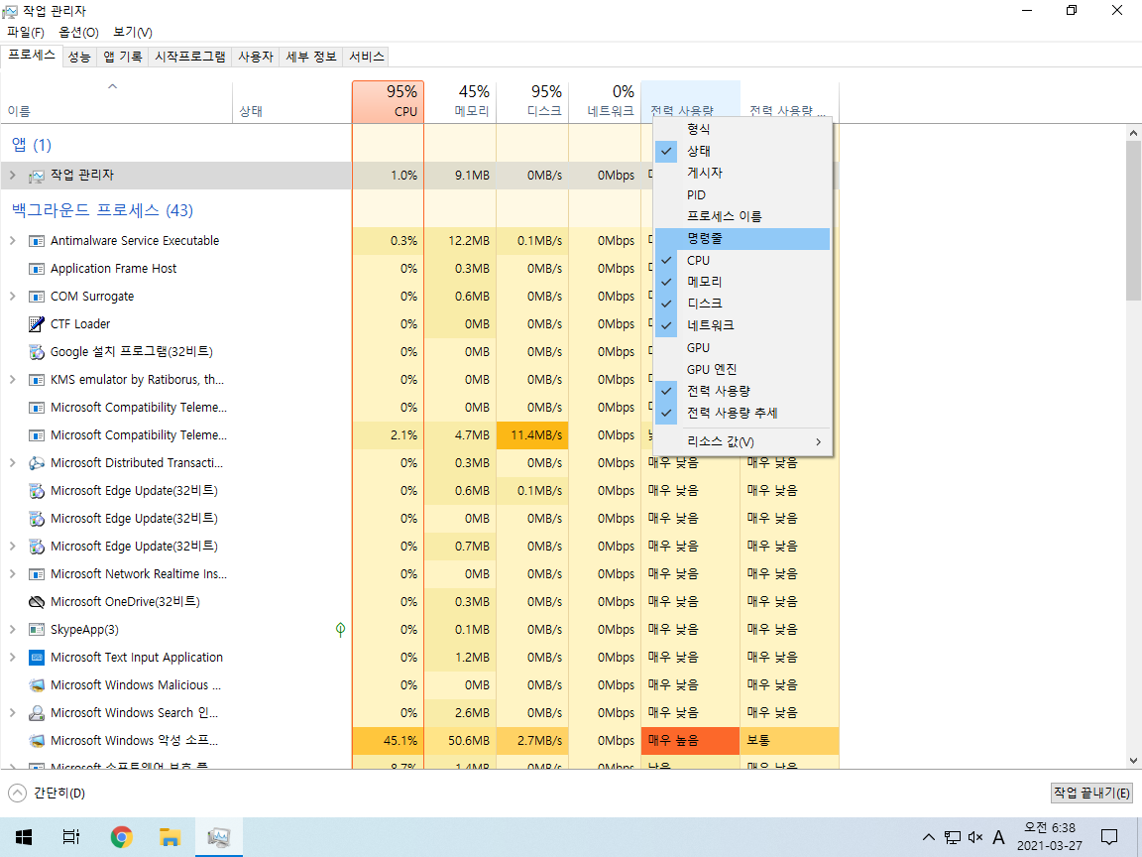
Task: Select 명령줄 in the column menu
Action: coord(742,238)
